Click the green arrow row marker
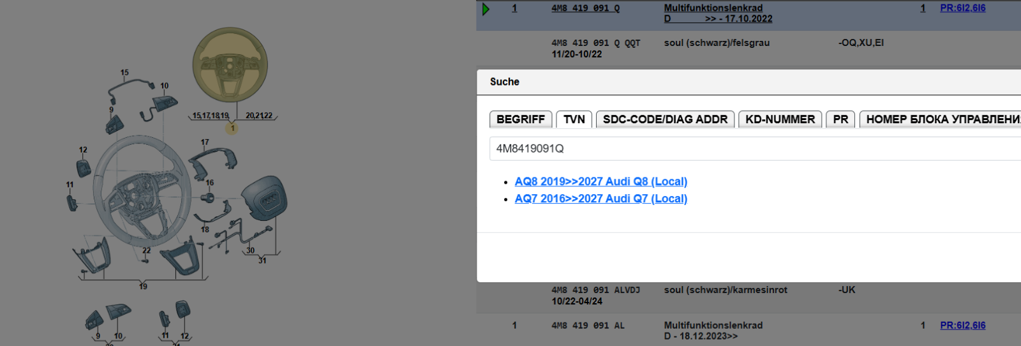This screenshot has width=1021, height=346. [486, 9]
